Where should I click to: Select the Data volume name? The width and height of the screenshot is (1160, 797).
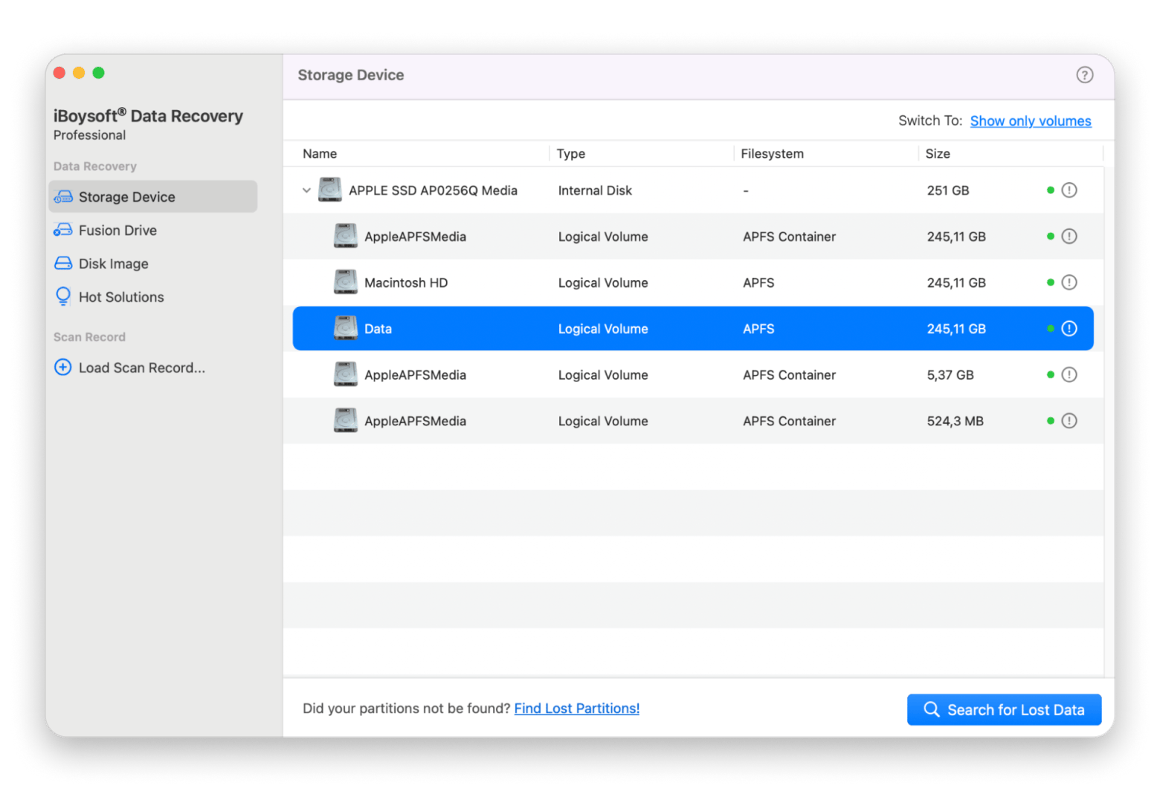coord(378,329)
